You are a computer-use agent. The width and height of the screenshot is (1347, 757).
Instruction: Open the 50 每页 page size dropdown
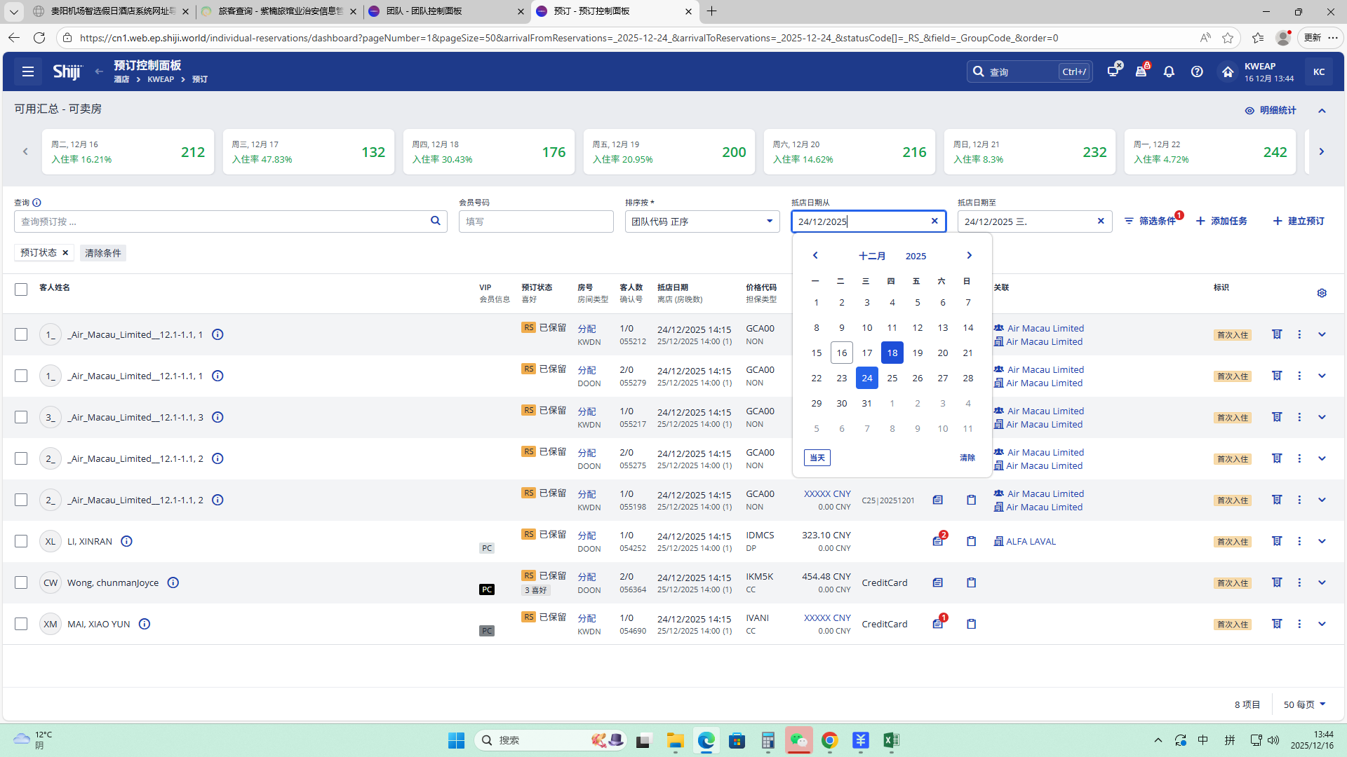point(1304,704)
